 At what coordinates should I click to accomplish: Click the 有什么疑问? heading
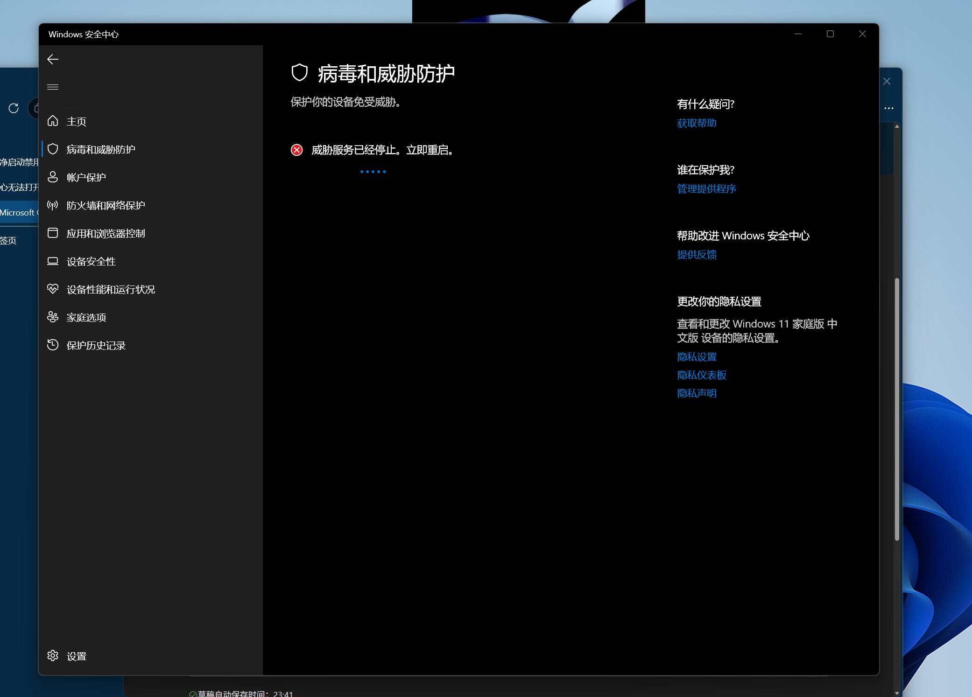coord(705,104)
